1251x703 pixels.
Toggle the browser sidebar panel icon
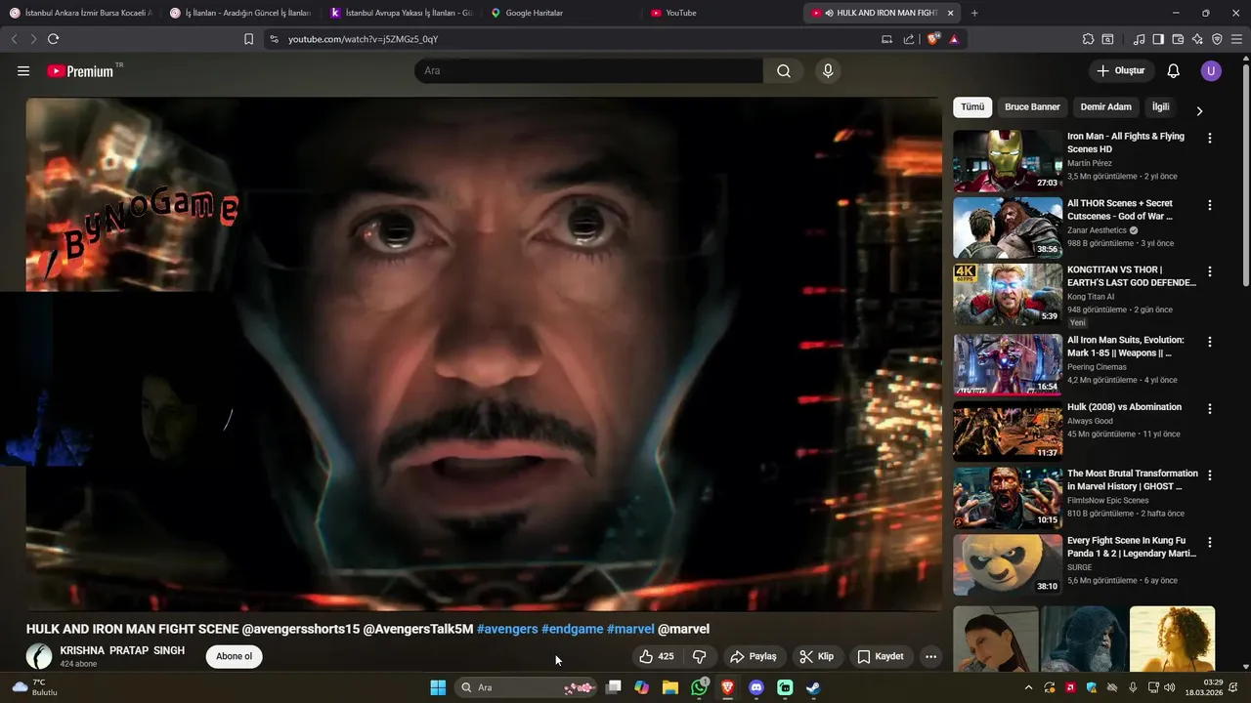(x=1158, y=39)
